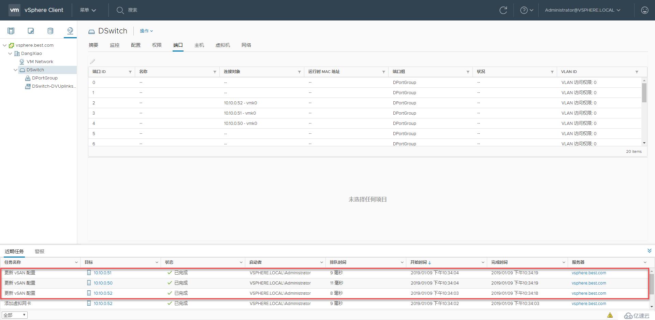Filter the 名称 column
The width and height of the screenshot is (655, 320).
[215, 72]
